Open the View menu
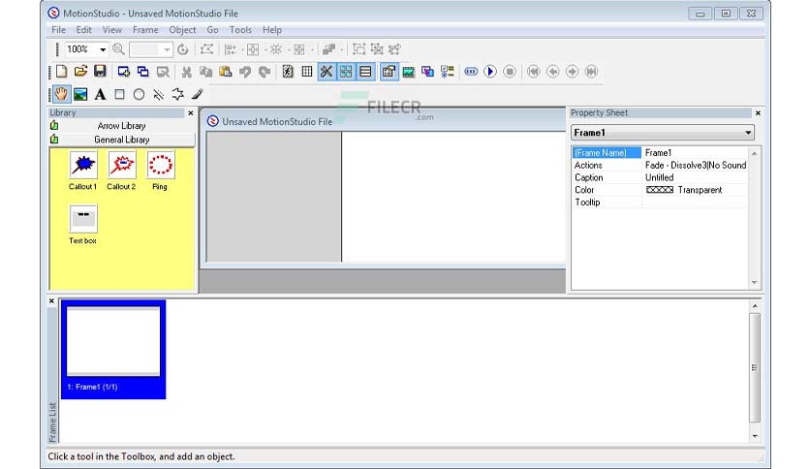Viewport: 810px width, 469px height. point(112,30)
